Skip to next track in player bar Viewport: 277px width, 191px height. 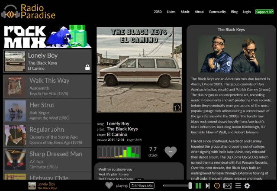pyautogui.click(x=208, y=186)
